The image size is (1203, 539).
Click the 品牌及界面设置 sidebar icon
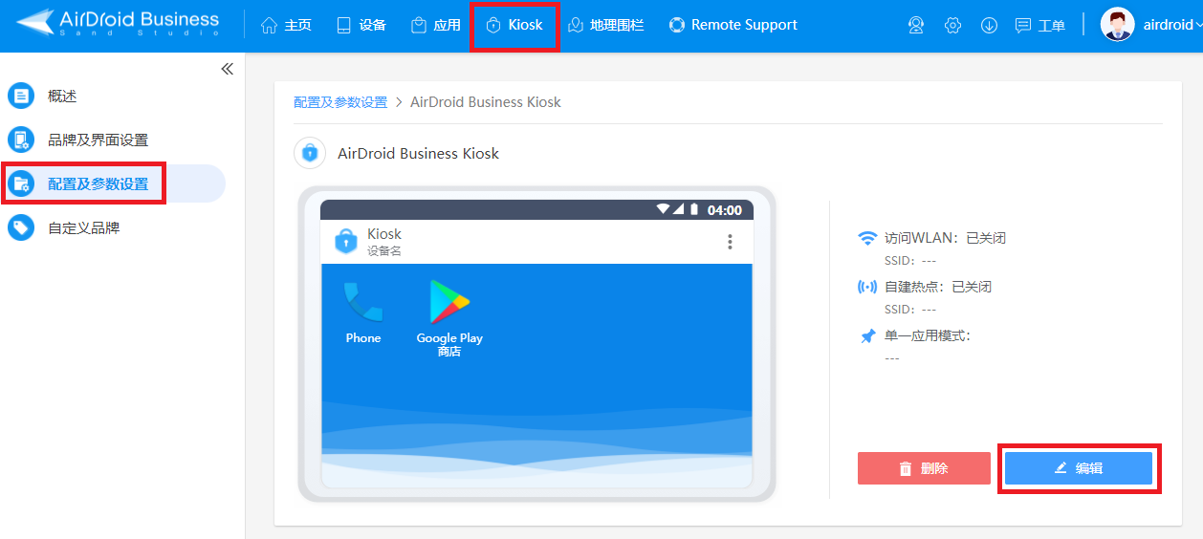point(21,140)
